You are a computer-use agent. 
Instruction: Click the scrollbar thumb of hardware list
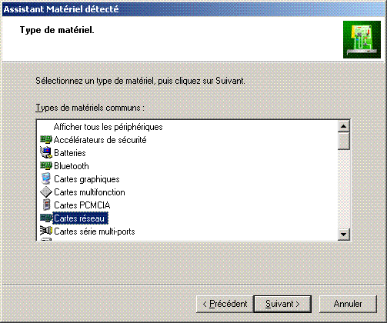pos(344,141)
